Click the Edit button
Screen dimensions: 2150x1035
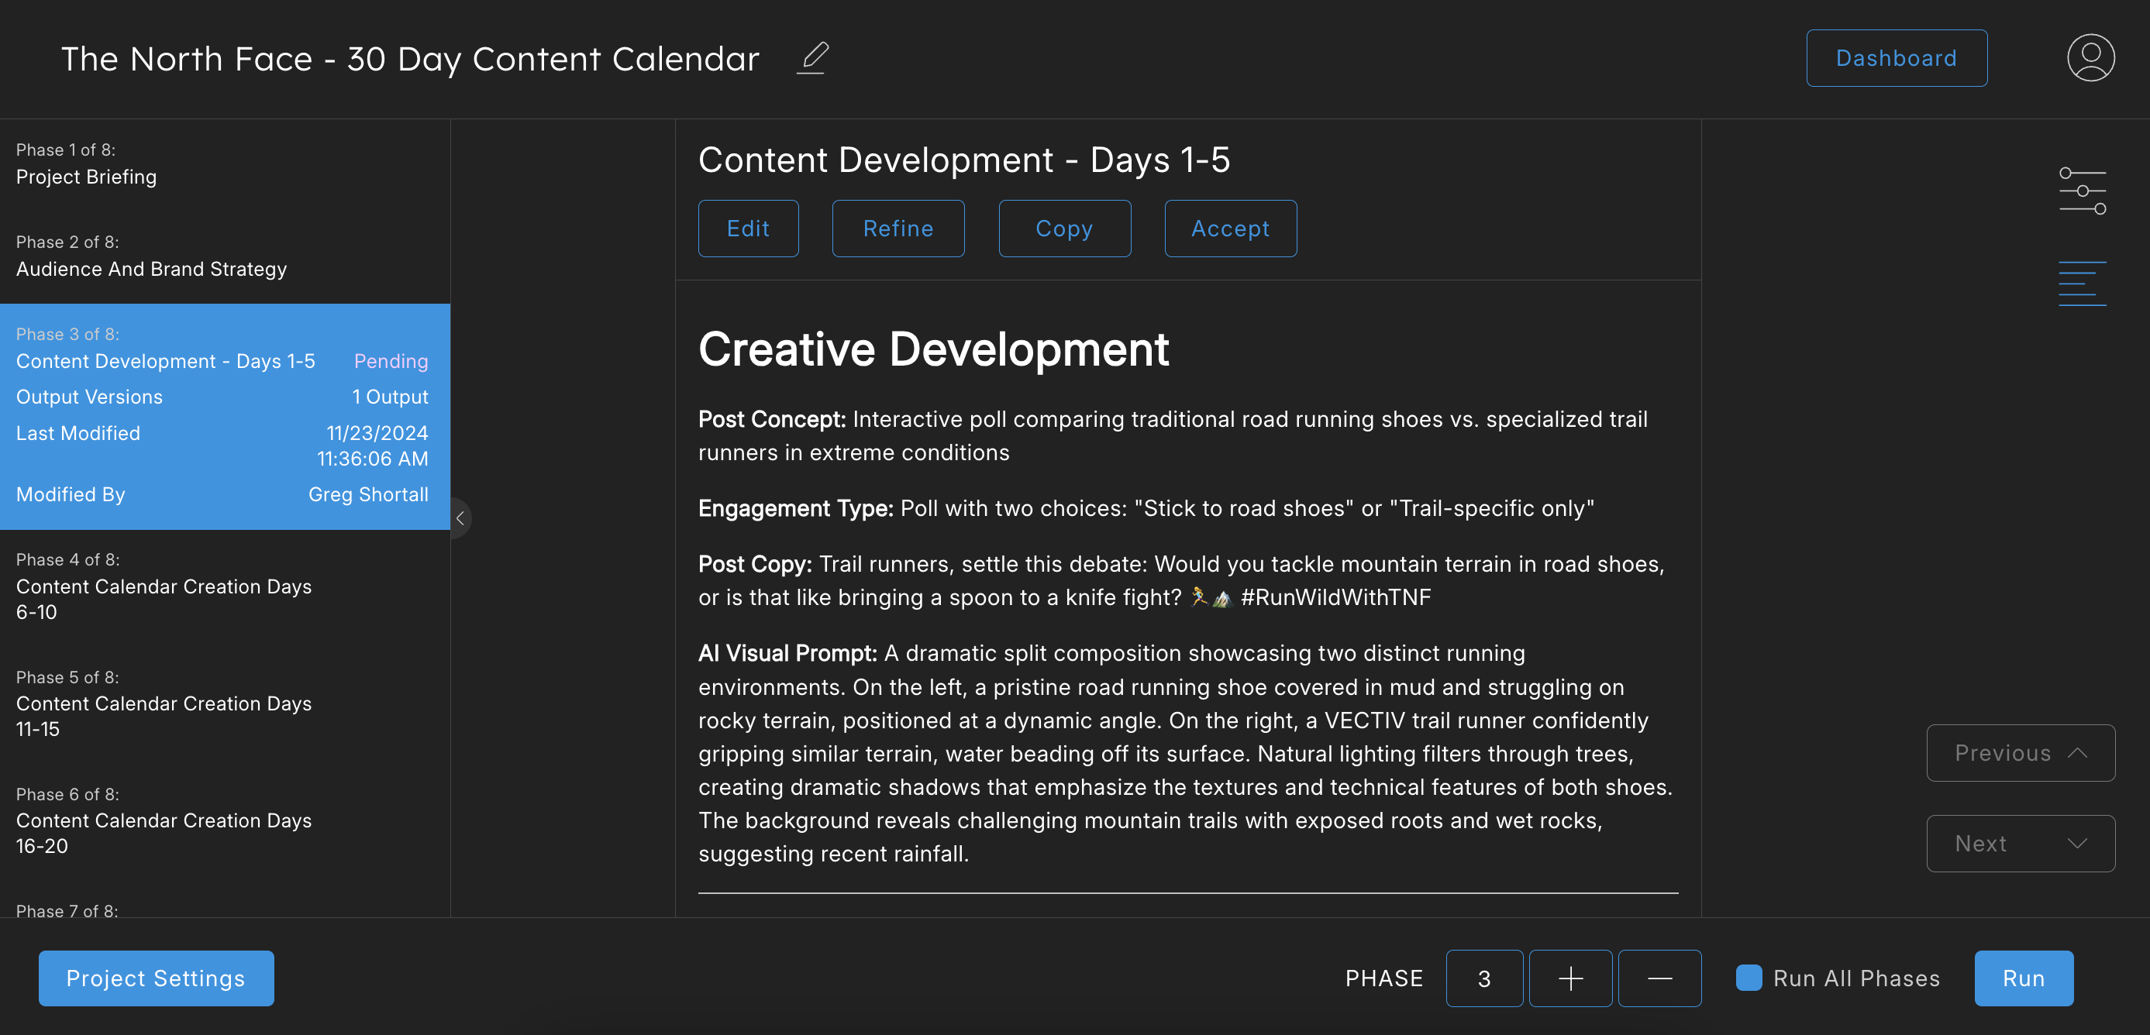tap(748, 229)
